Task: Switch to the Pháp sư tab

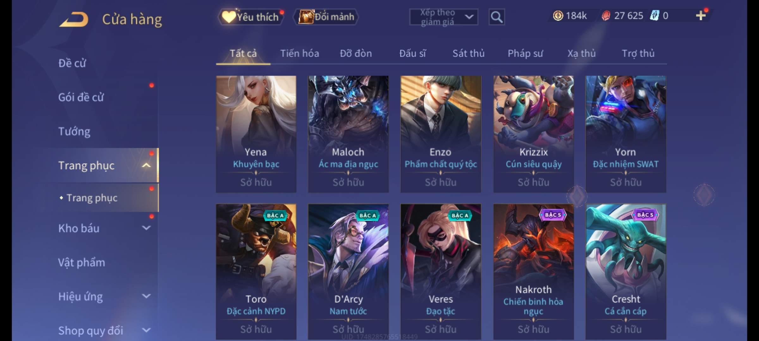Action: pyautogui.click(x=525, y=53)
